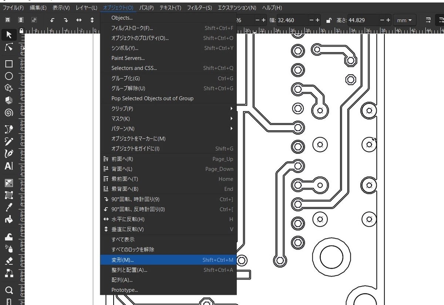The height and width of the screenshot is (305, 444).
Task: Increase height with its plus button
Action: (x=388, y=20)
